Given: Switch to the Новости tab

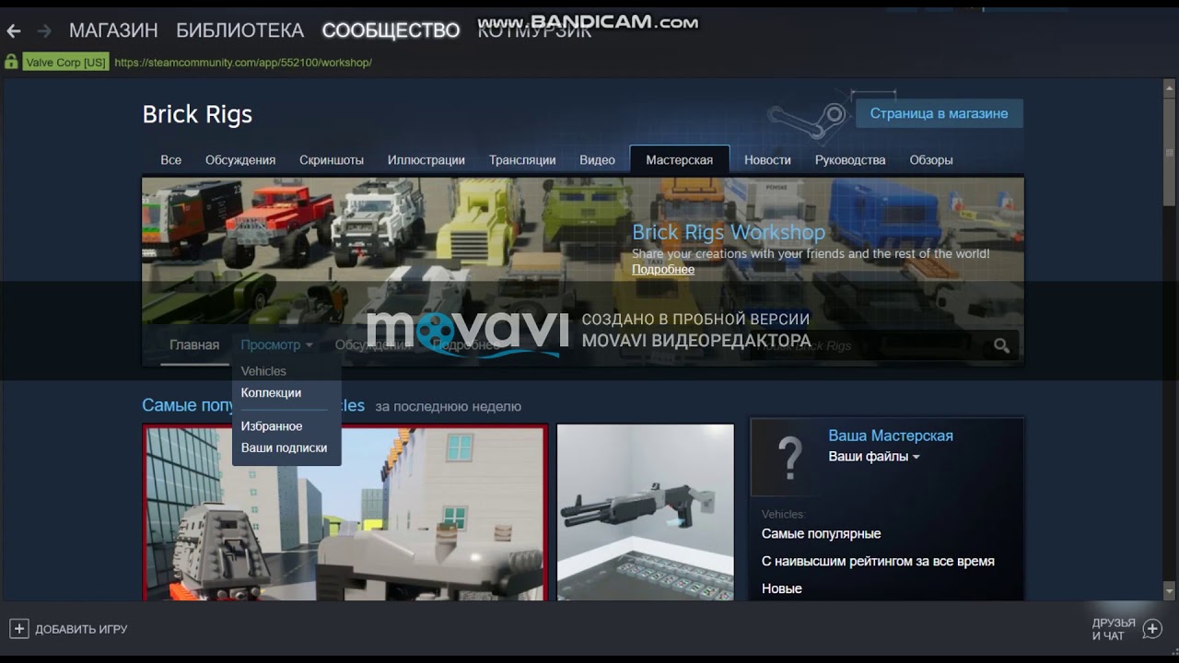Looking at the screenshot, I should click(x=767, y=159).
